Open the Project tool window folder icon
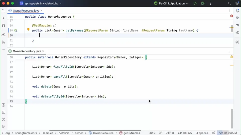The height and width of the screenshot is (135, 241). tap(3, 11)
